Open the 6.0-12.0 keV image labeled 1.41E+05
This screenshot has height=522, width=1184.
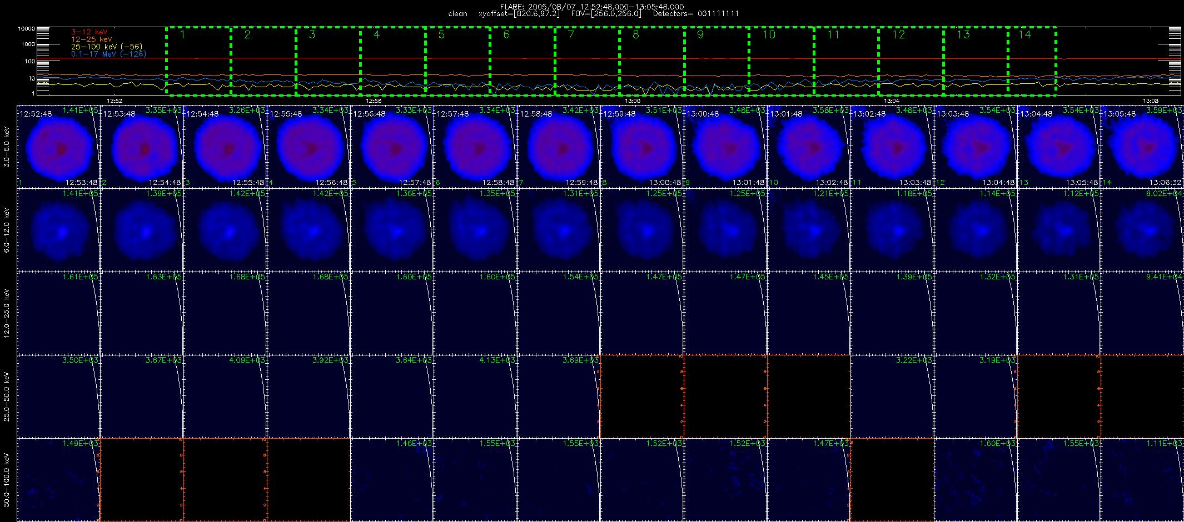pos(58,230)
